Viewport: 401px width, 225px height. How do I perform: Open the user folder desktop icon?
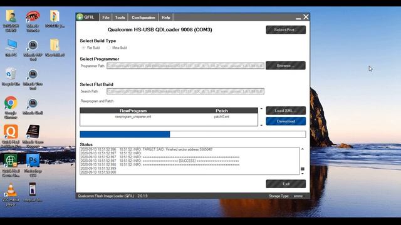(11, 21)
